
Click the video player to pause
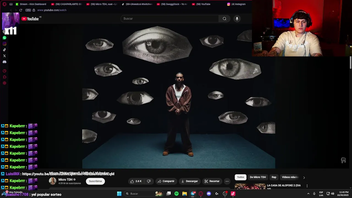coord(178,96)
